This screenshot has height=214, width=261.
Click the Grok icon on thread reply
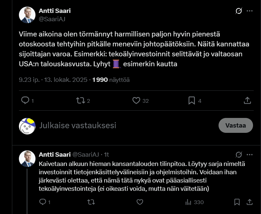tap(238, 154)
